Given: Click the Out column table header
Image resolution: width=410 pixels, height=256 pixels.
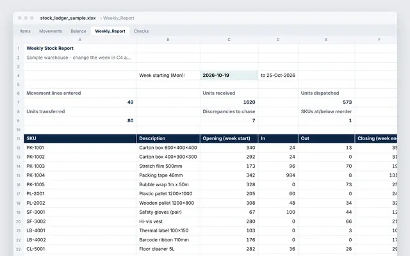Looking at the screenshot, I should [x=326, y=138].
